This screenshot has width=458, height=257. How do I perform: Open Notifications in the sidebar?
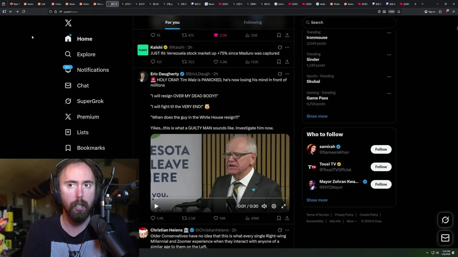click(86, 70)
